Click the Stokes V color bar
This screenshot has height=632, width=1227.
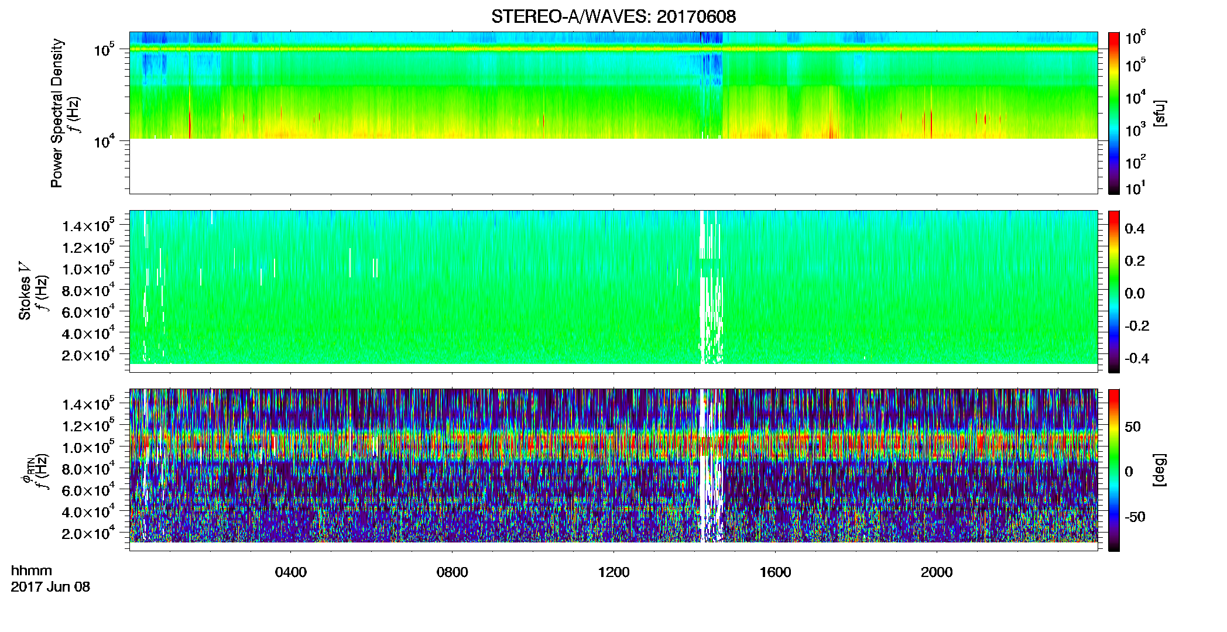click(1114, 291)
